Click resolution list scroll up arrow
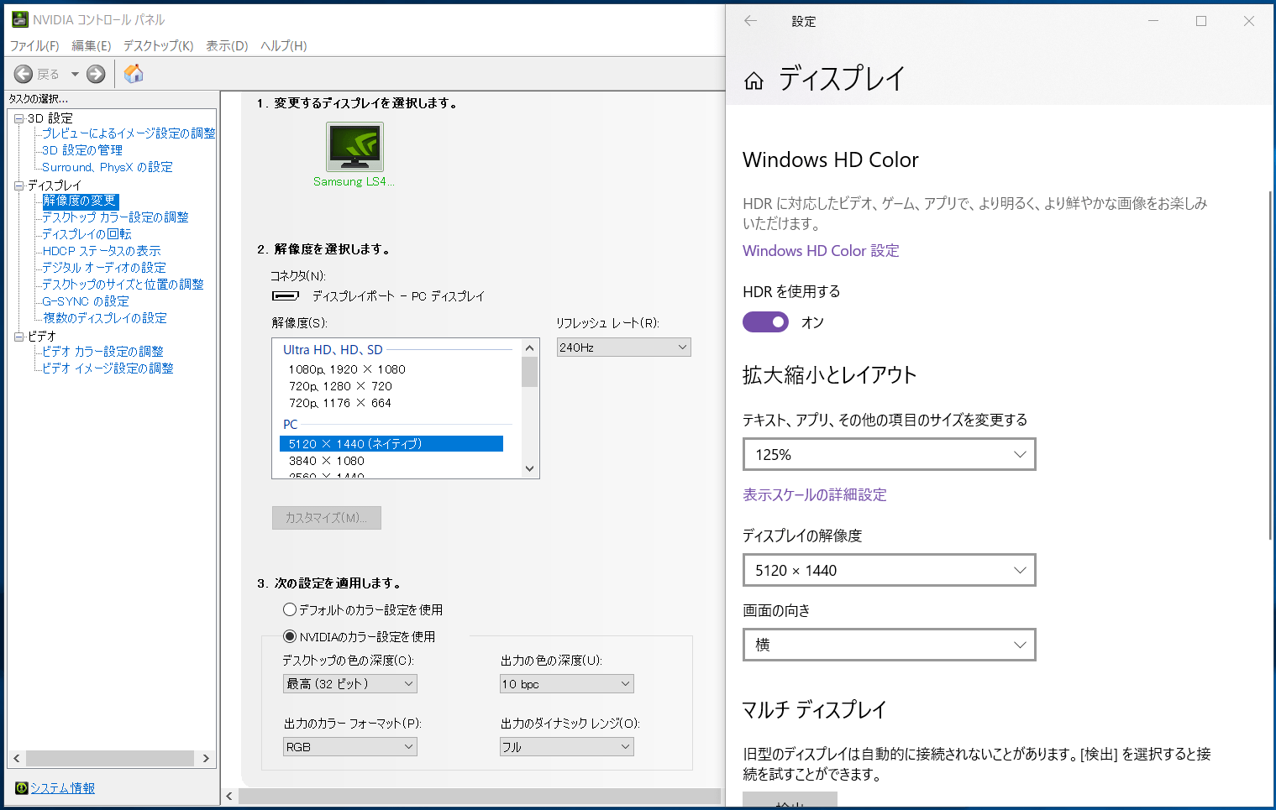Viewport: 1276px width, 810px height. coord(529,348)
